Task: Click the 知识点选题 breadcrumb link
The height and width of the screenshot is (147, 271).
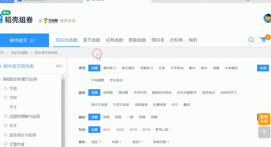Action: click(x=19, y=53)
